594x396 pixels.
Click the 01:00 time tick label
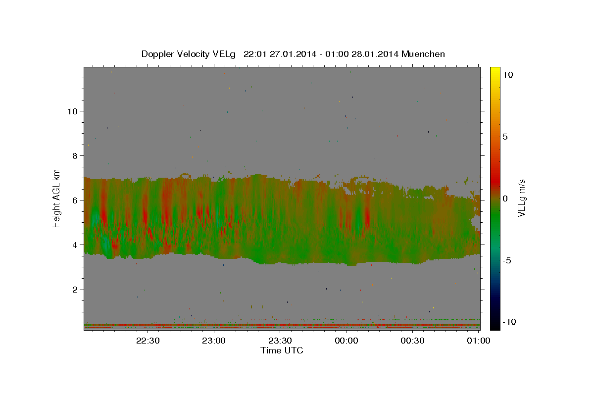478,341
